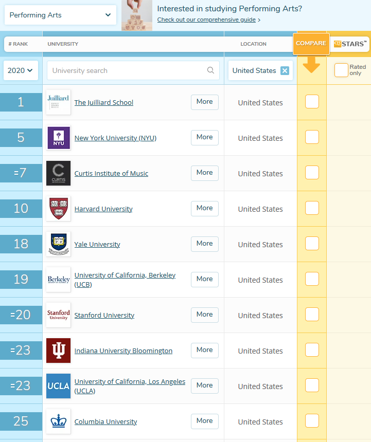Tick compare checkbox for Stanford University

point(312,315)
